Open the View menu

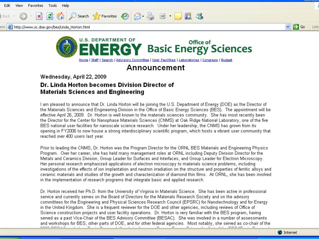click(19, 6)
